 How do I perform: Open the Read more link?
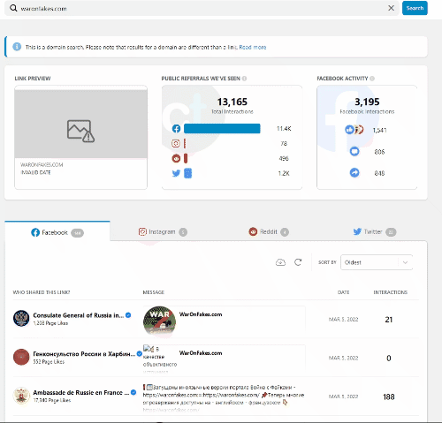coord(253,47)
